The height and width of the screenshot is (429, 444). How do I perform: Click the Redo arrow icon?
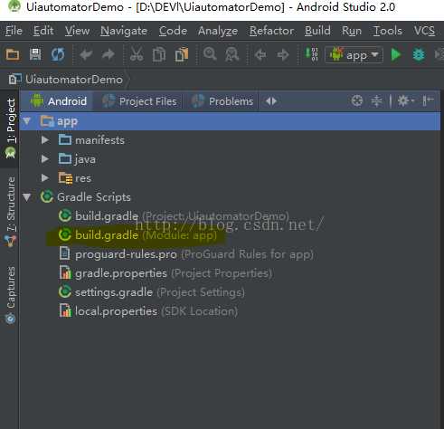coord(108,54)
